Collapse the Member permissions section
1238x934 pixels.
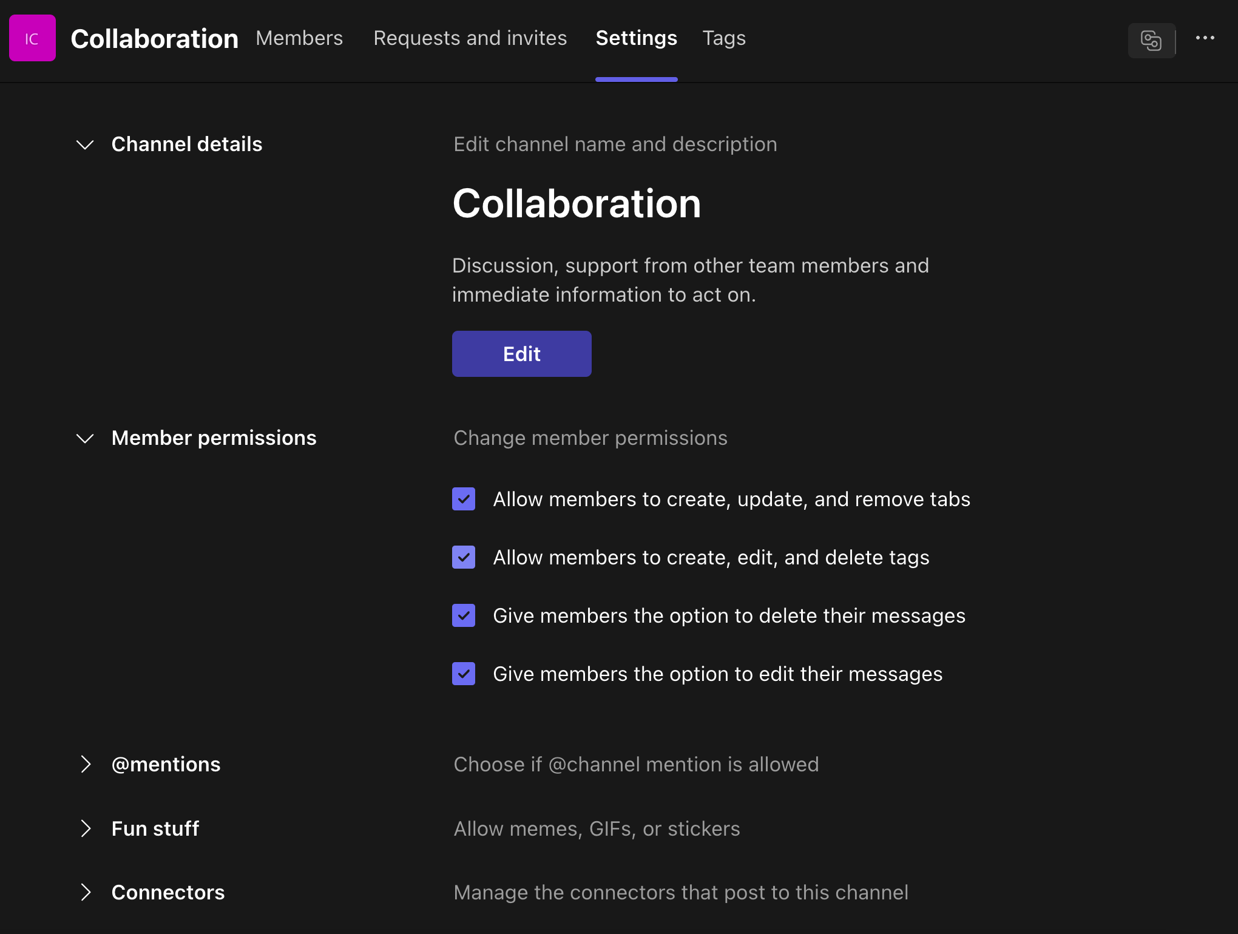(x=85, y=438)
